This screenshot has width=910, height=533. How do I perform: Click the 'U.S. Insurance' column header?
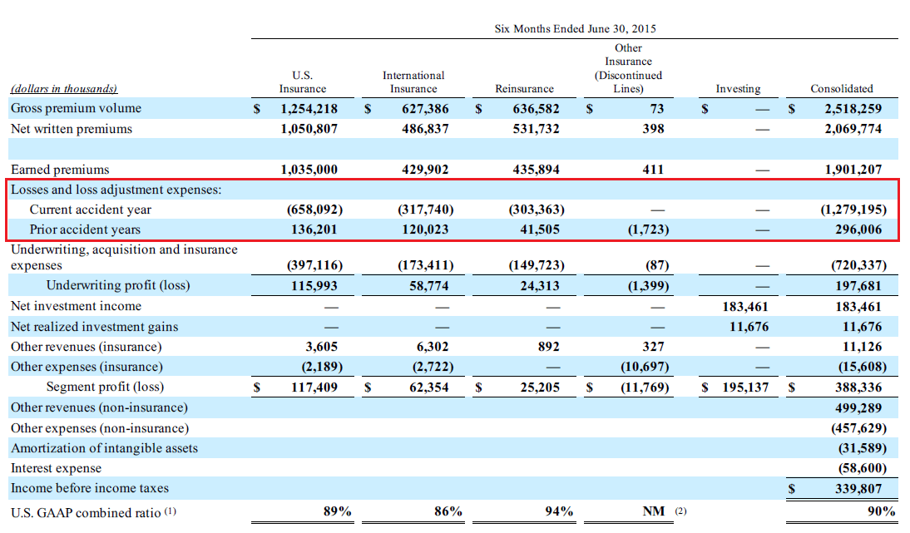click(303, 81)
